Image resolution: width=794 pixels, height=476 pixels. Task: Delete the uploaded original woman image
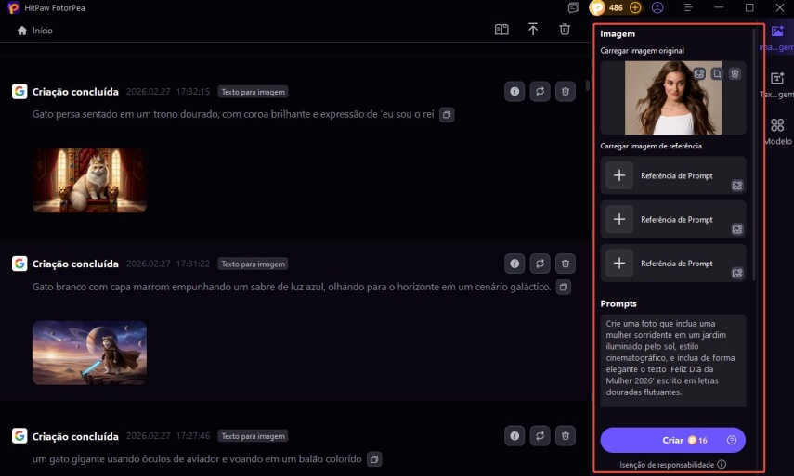click(735, 73)
